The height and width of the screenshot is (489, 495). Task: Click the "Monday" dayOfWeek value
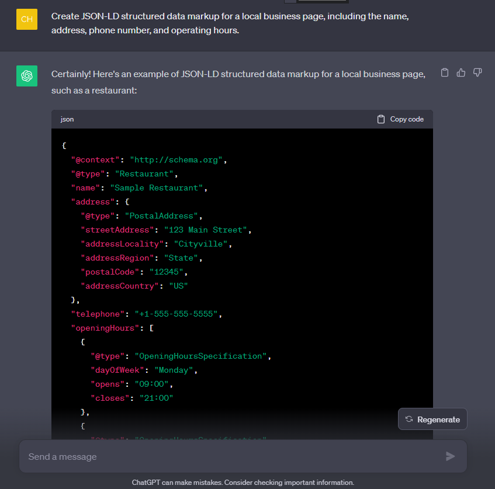pyautogui.click(x=174, y=370)
